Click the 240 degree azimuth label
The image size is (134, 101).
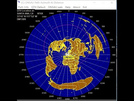pos(27,77)
